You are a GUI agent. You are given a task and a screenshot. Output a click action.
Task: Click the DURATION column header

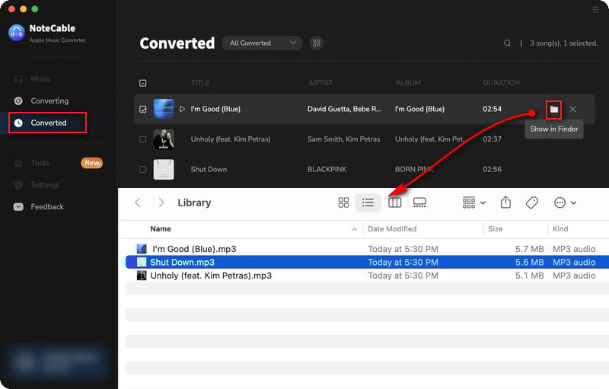(x=501, y=83)
